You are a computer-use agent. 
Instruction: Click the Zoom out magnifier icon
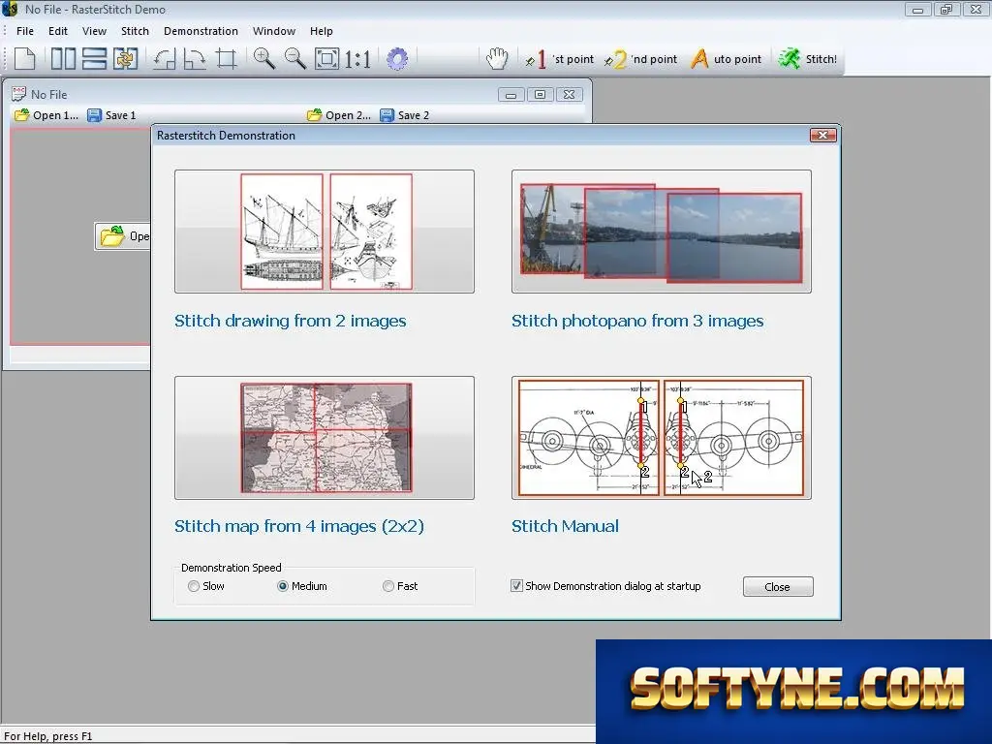(294, 59)
